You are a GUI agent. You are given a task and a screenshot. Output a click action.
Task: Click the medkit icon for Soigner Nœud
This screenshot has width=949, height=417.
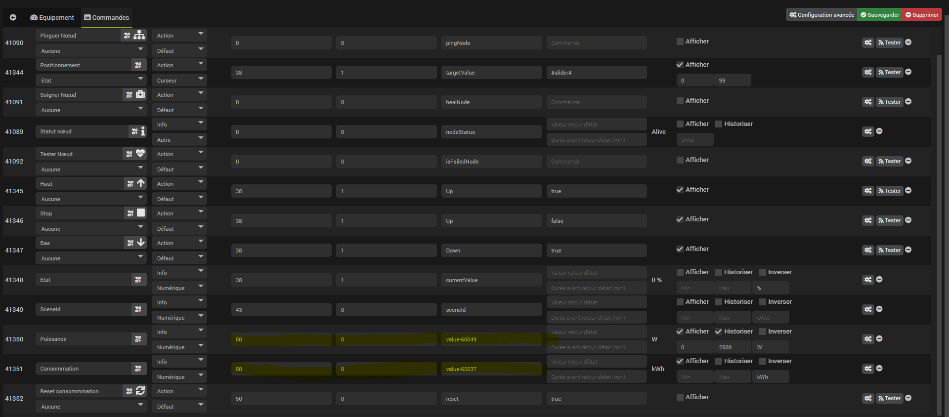141,94
